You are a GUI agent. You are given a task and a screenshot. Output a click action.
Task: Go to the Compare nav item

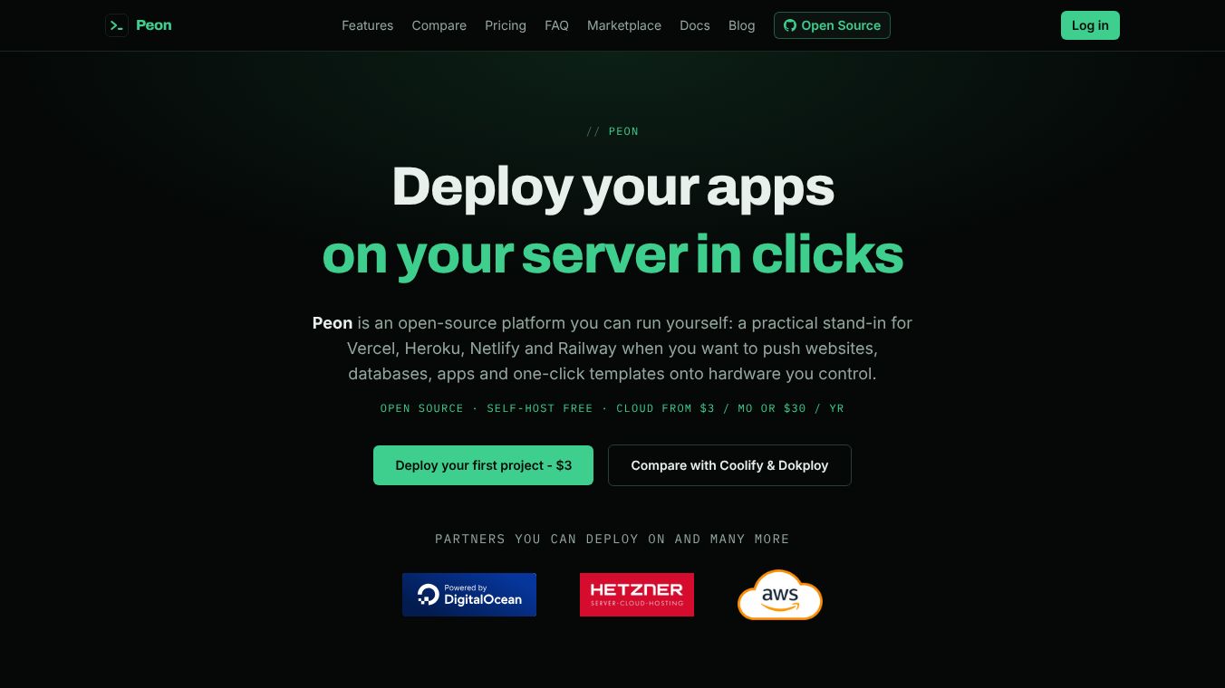pos(439,25)
